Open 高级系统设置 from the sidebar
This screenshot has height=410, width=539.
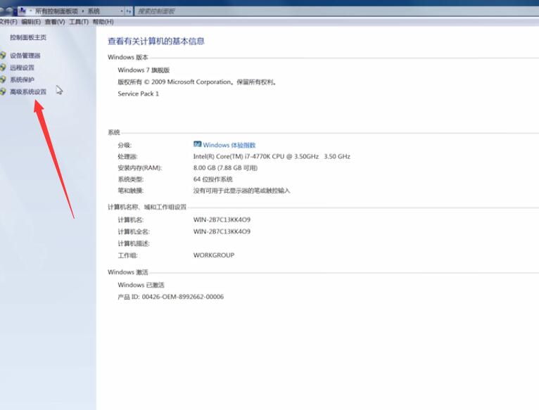28,91
